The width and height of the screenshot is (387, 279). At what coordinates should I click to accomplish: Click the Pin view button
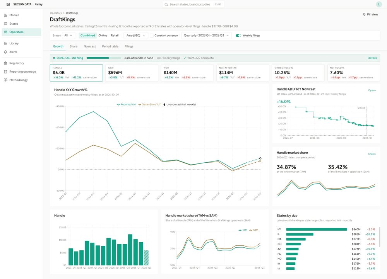(370, 14)
